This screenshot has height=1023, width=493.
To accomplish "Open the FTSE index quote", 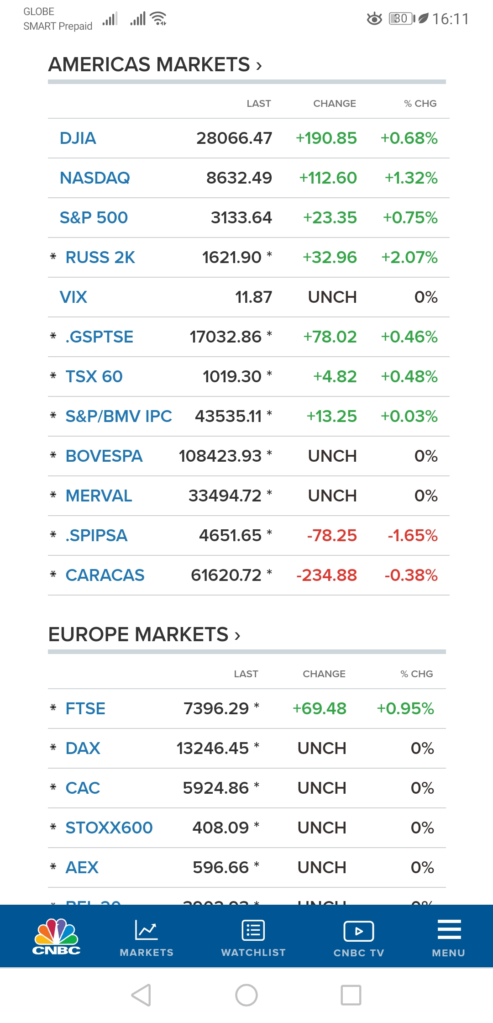I will tap(85, 708).
